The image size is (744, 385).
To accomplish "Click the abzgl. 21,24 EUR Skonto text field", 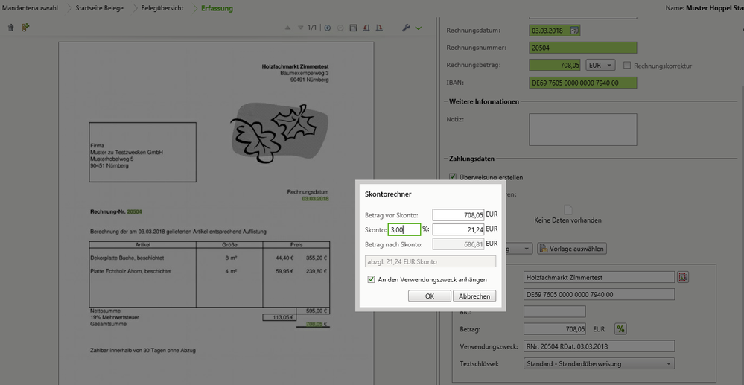I will point(430,261).
